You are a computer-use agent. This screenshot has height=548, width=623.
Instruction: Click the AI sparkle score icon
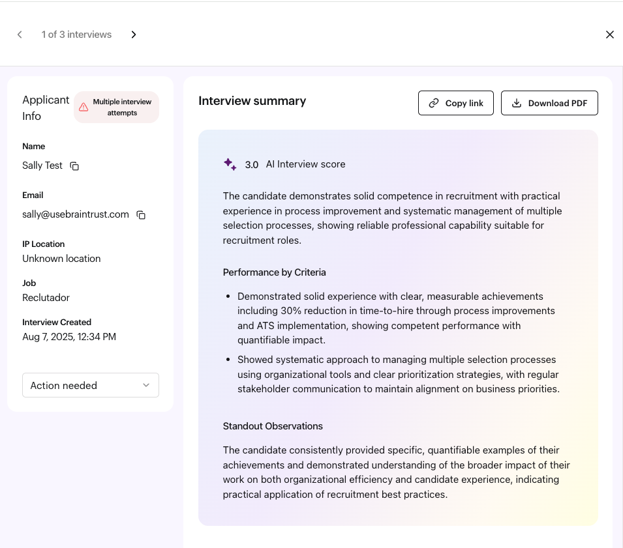[x=230, y=164]
